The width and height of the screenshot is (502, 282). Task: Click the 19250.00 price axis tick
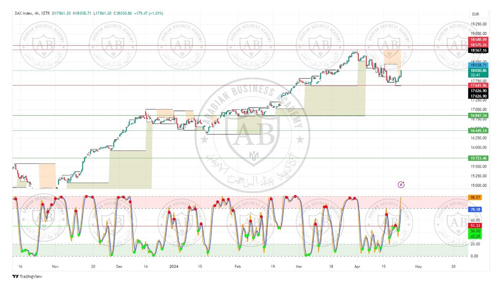478,24
